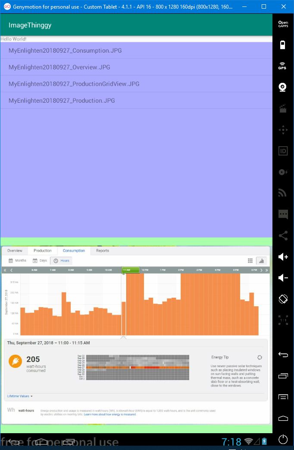
Task: Click the Genymotion logo in title bar
Action: tap(7, 6)
